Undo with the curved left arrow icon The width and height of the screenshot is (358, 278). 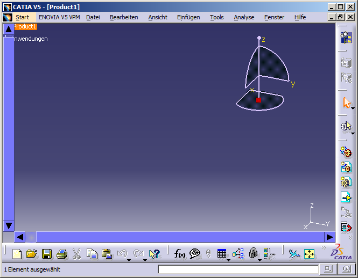(x=122, y=254)
